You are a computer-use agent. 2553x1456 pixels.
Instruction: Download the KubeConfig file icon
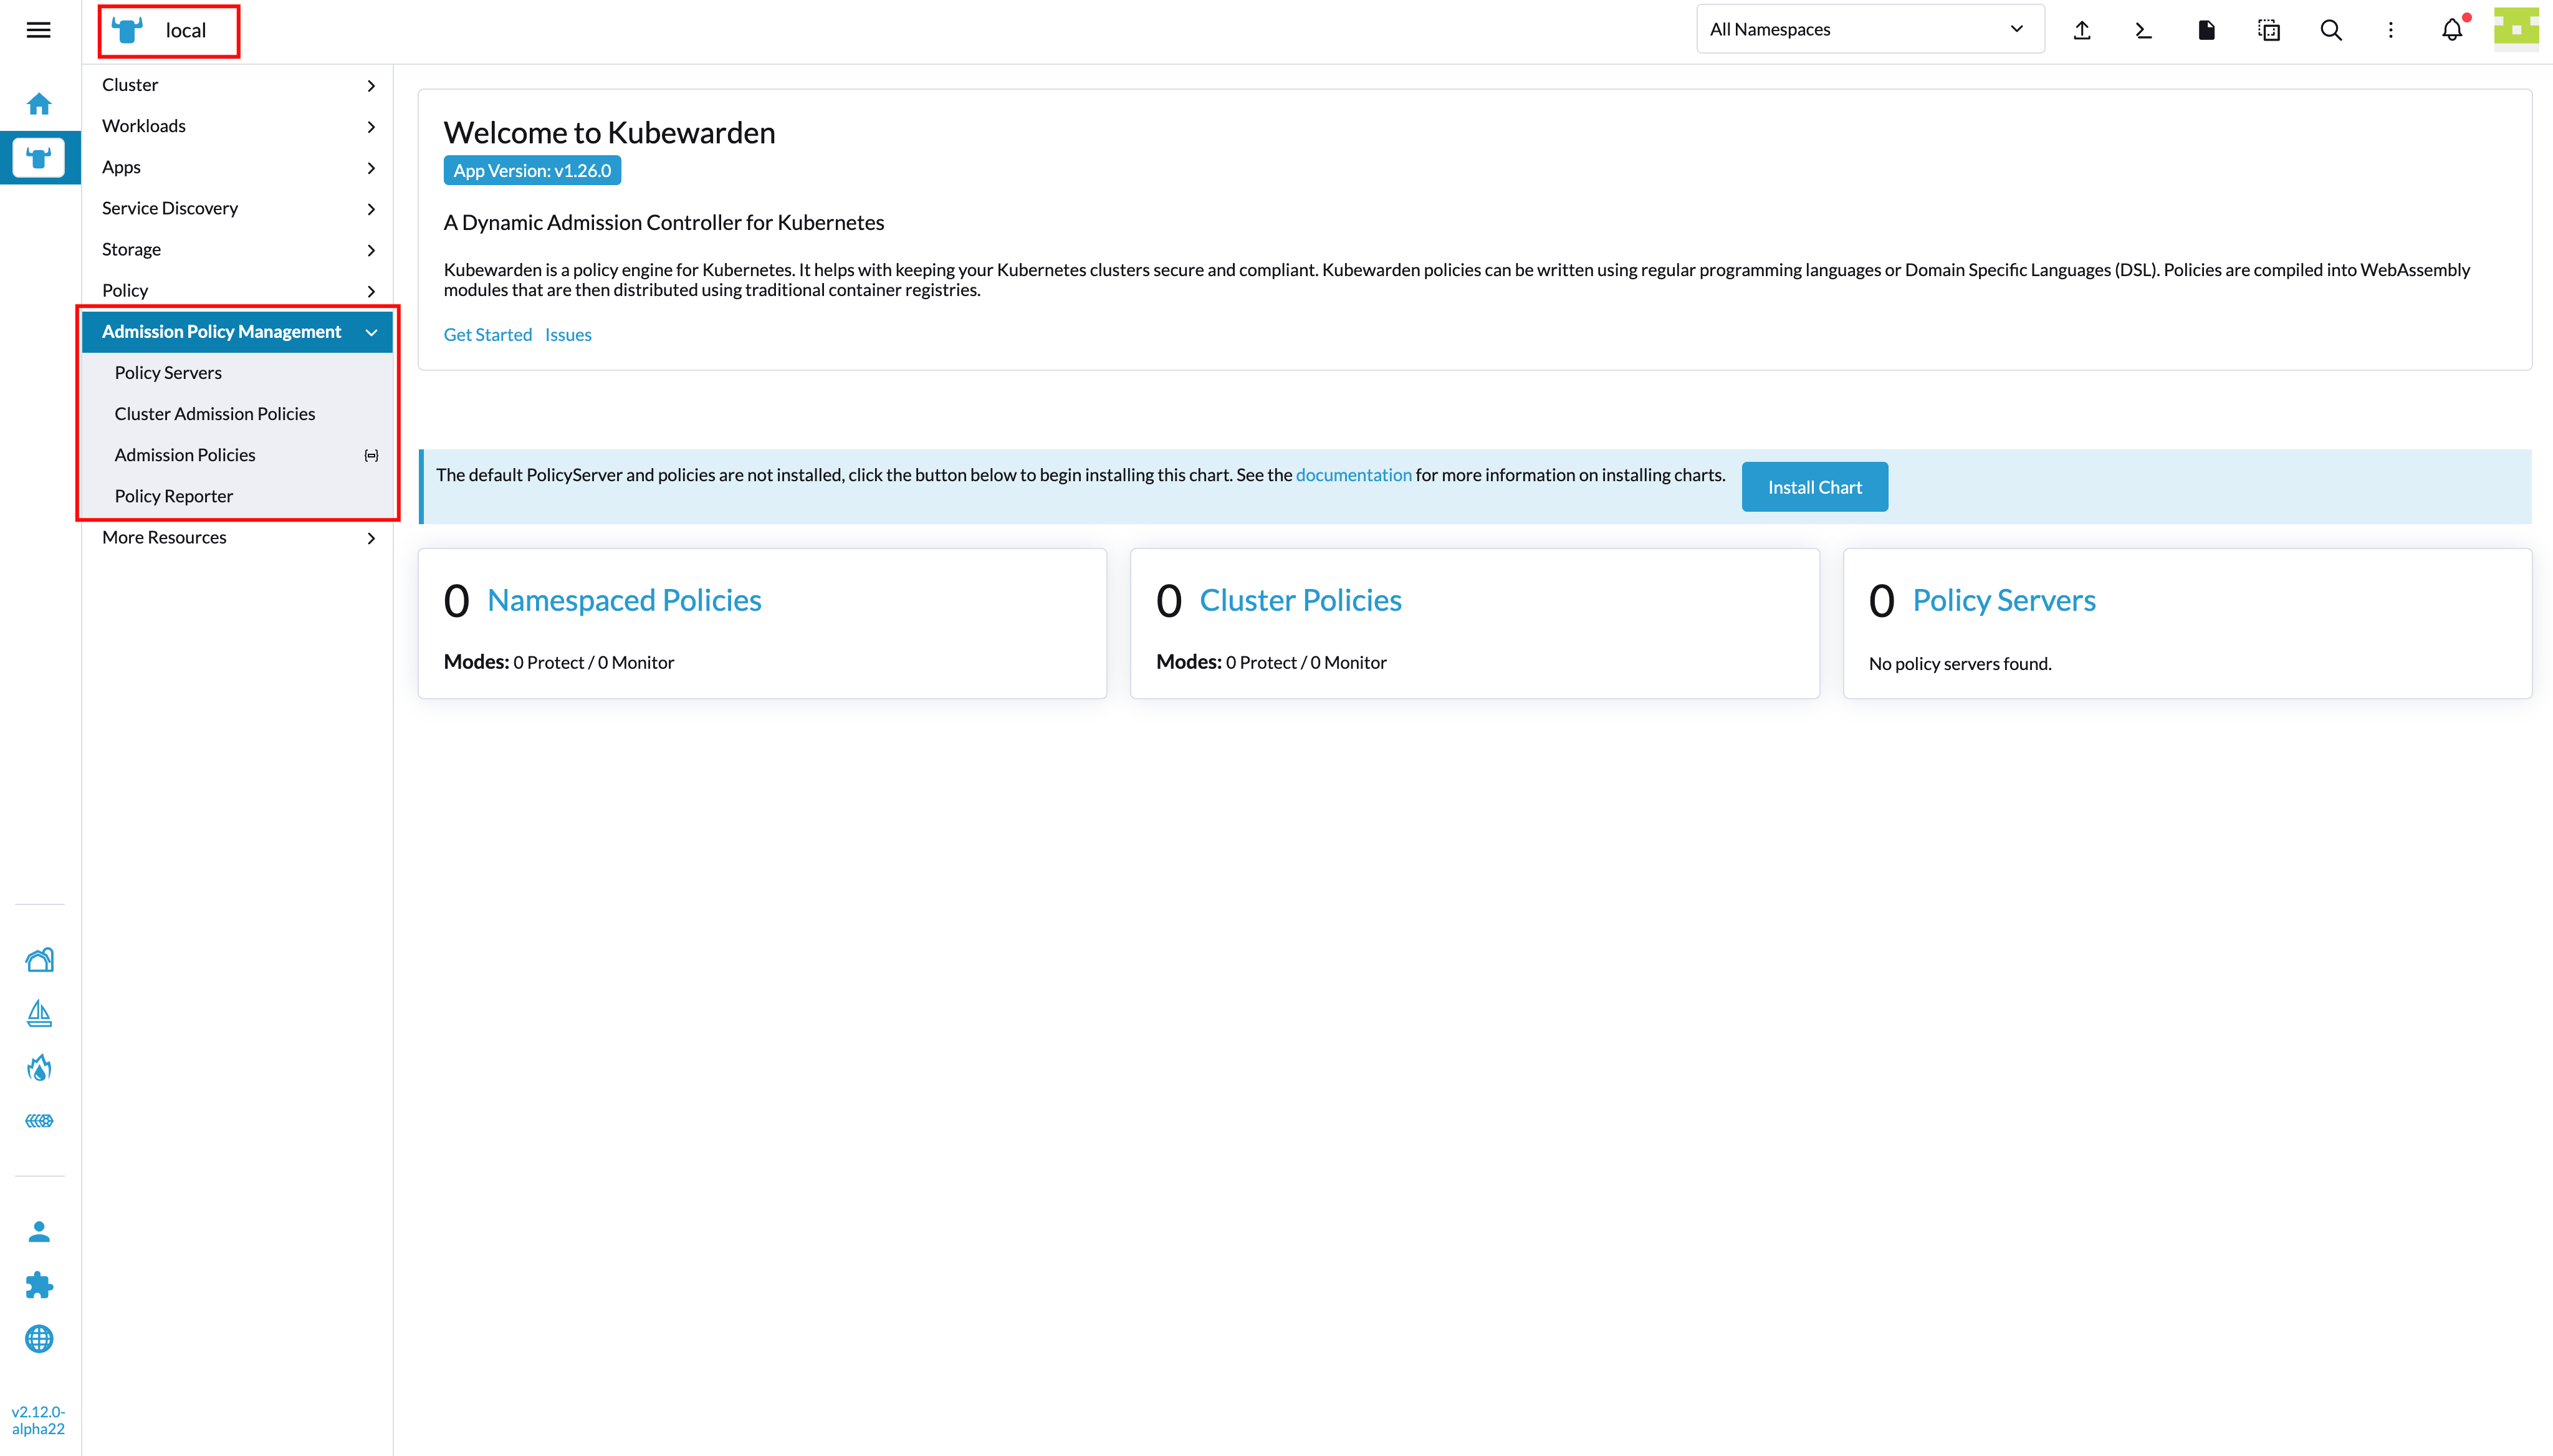click(2206, 30)
